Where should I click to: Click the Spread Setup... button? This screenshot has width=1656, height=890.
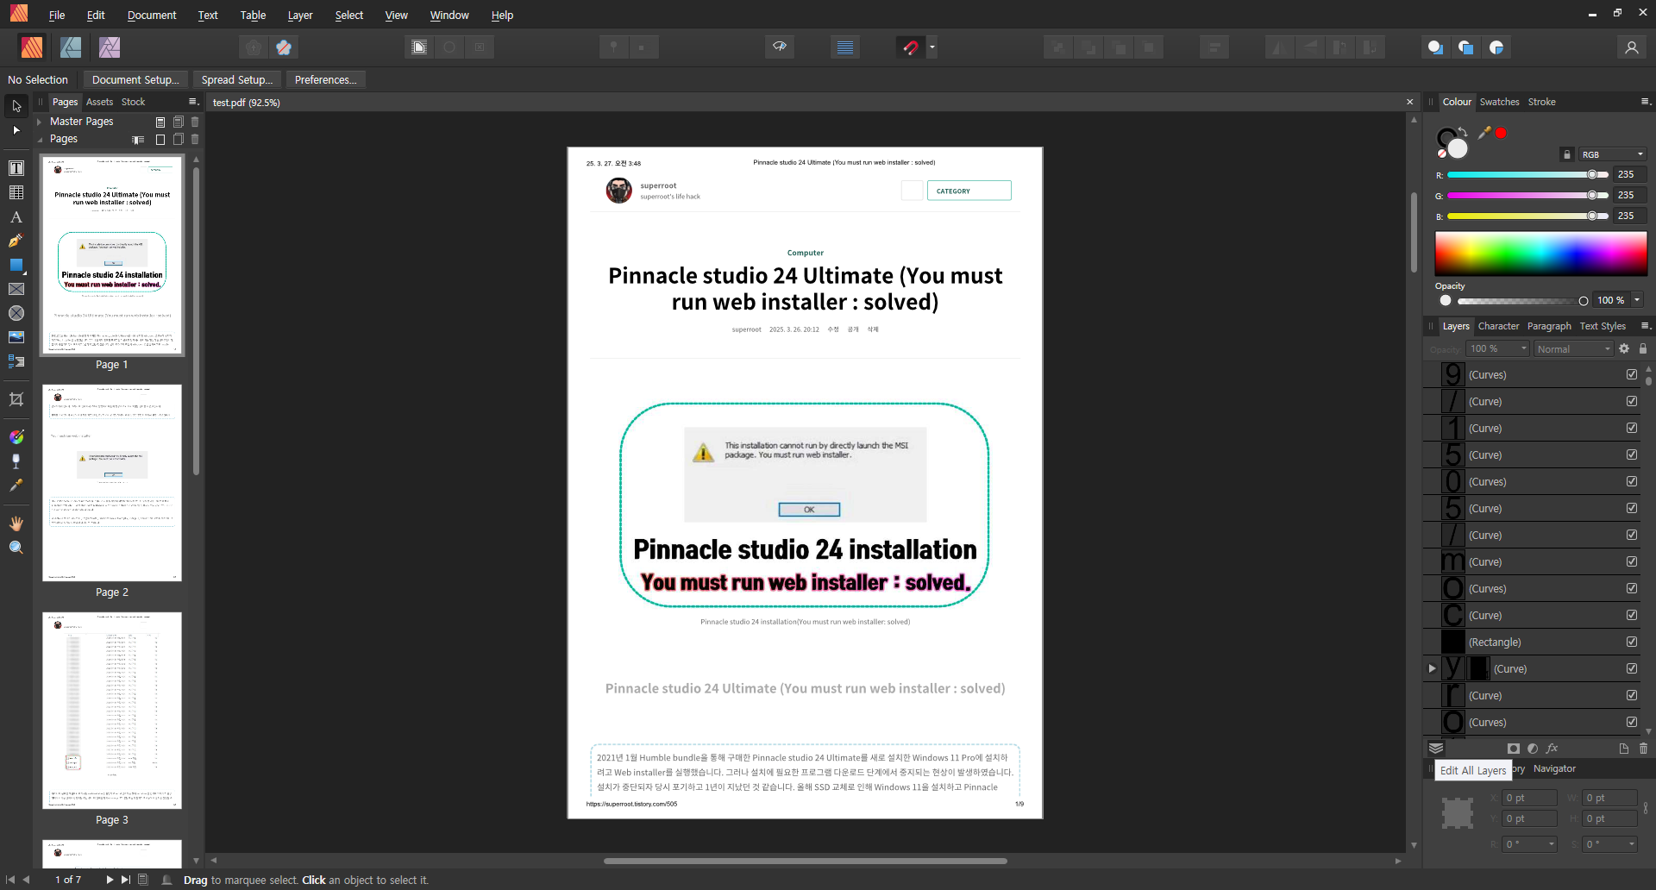click(x=237, y=79)
